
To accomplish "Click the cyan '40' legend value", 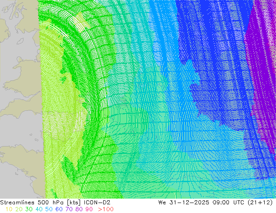I will 39,209.
